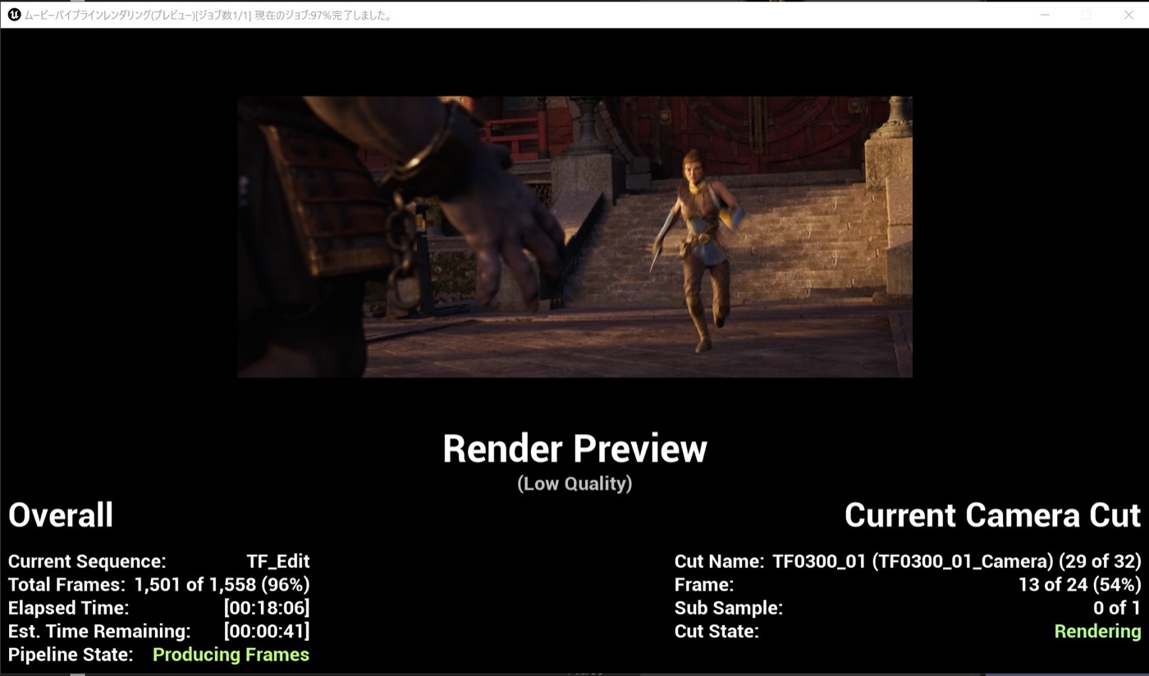Click the Overall section heading

tap(61, 515)
